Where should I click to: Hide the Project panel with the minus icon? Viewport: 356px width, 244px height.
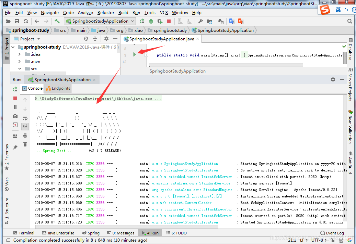[x=115, y=39]
